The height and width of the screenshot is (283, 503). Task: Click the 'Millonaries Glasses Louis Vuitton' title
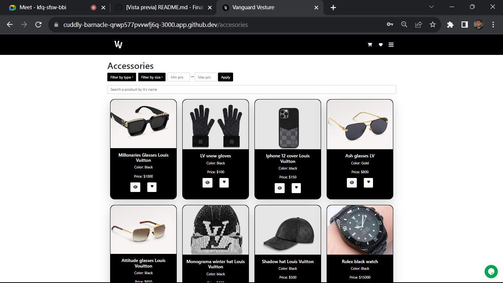[x=143, y=158]
